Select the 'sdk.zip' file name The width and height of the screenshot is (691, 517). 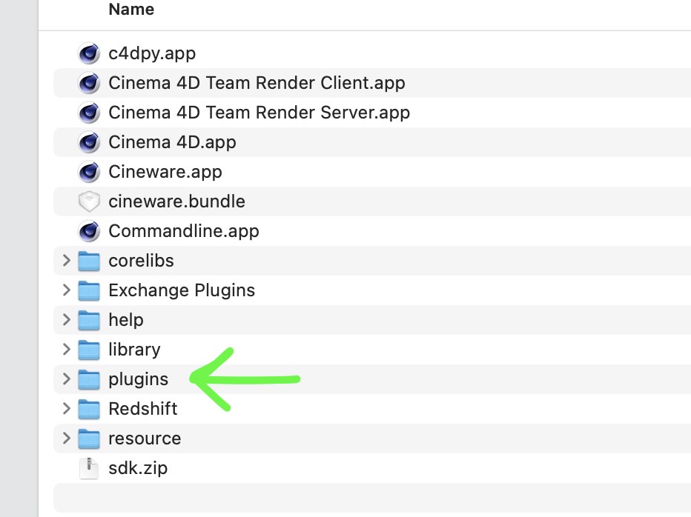[138, 469]
